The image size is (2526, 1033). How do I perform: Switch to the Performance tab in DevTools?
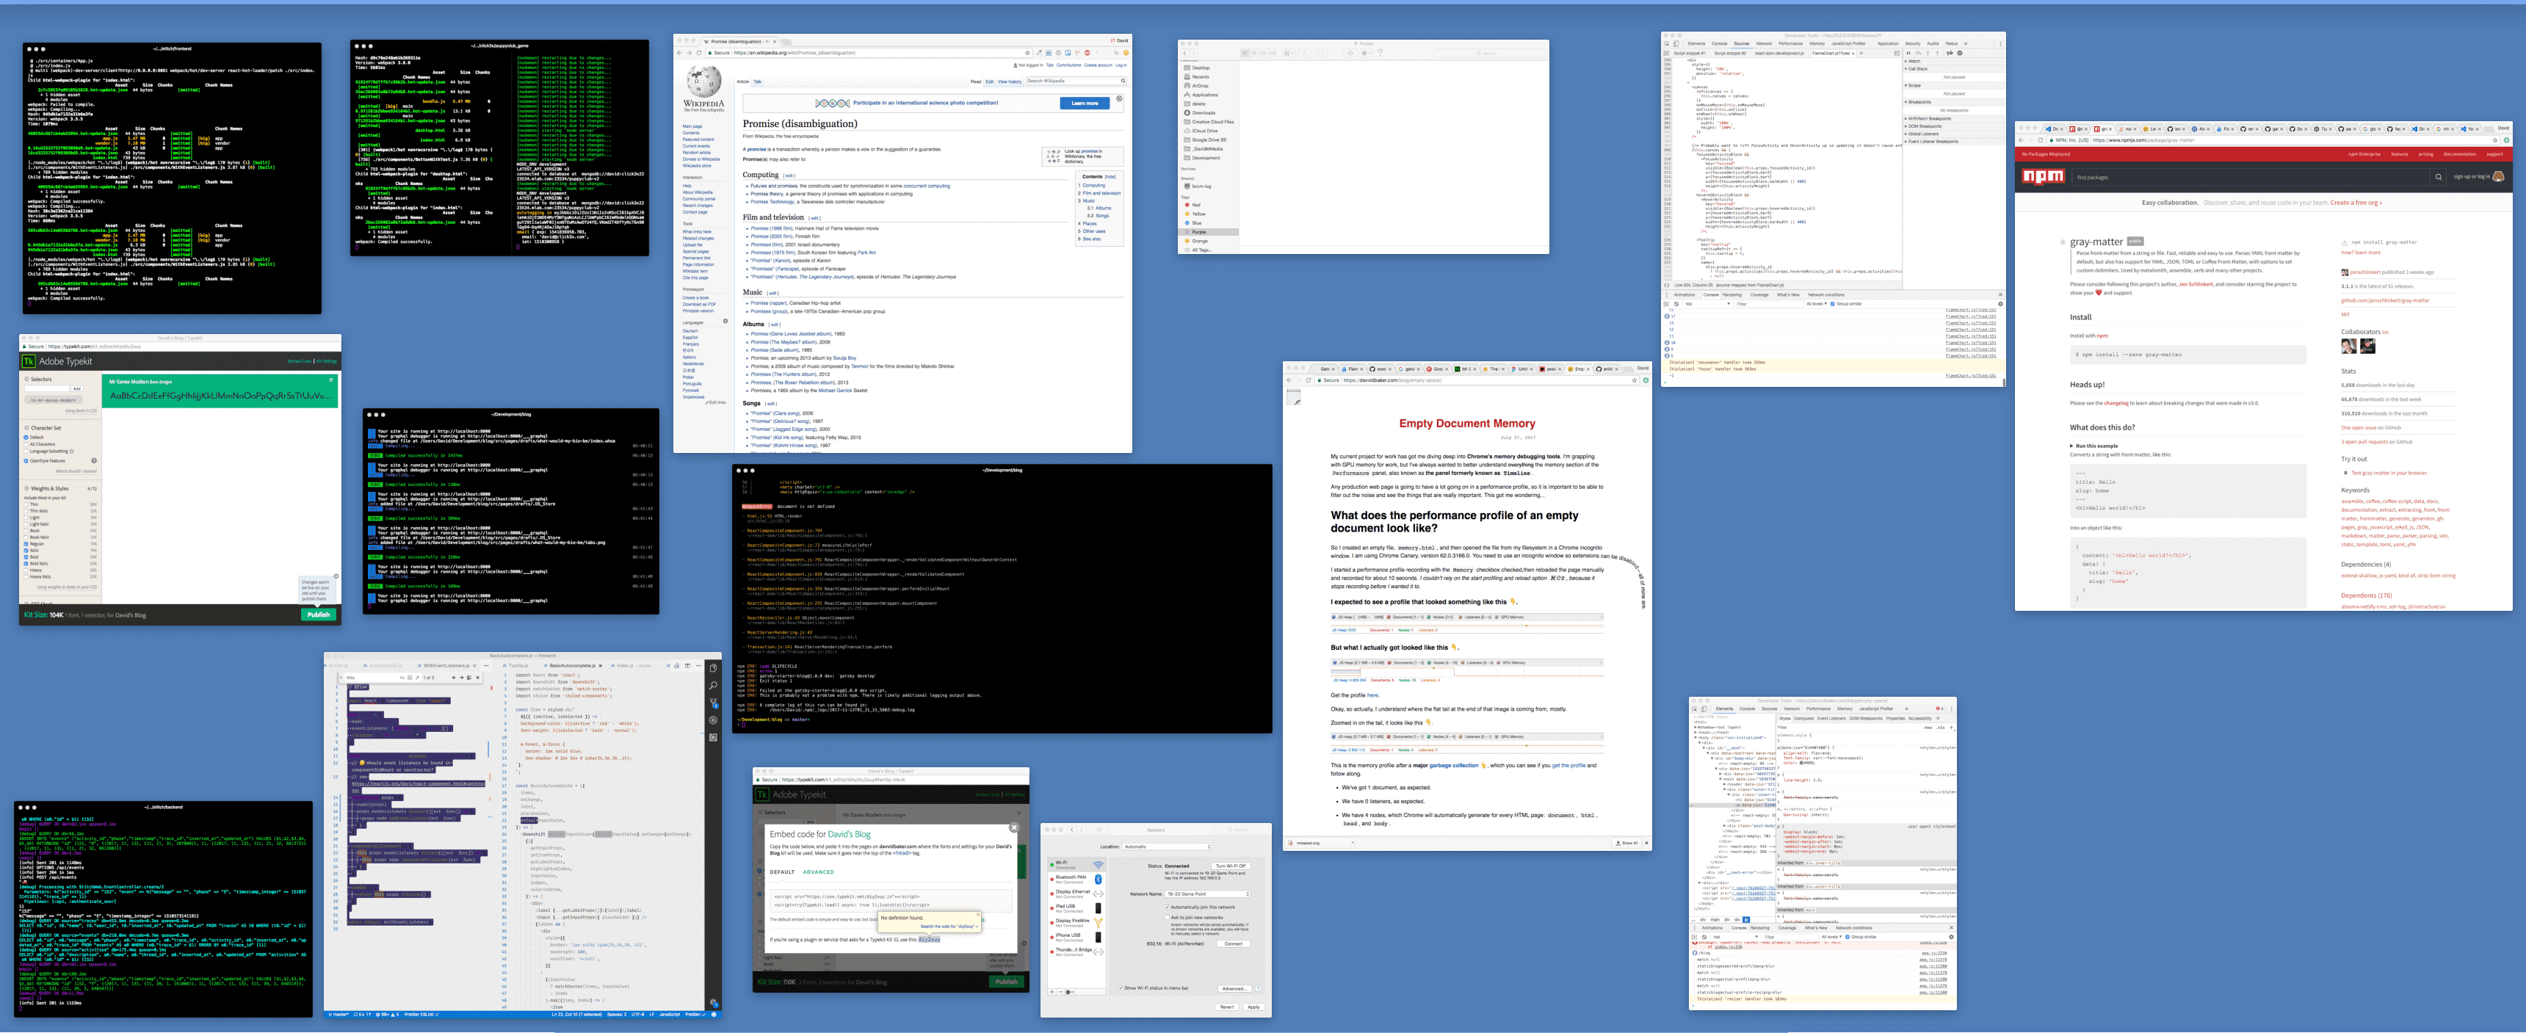1789,43
